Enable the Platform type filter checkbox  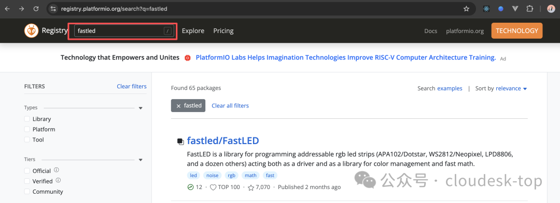pyautogui.click(x=27, y=129)
